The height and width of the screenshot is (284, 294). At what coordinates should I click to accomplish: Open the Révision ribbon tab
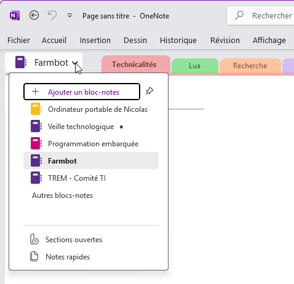225,41
